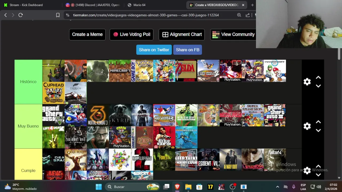The image size is (342, 192).
Task: Go back to previous page
Action: pos(6,15)
